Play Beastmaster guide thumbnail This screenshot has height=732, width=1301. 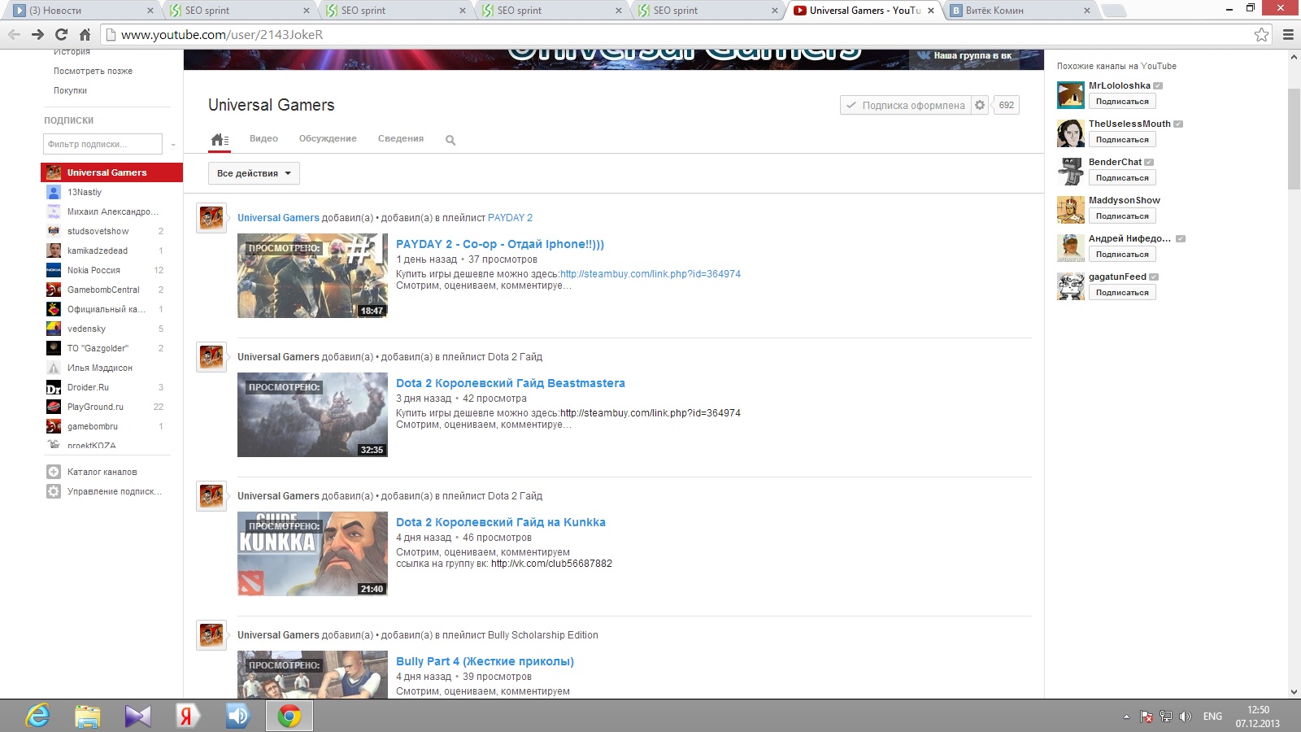coord(312,415)
